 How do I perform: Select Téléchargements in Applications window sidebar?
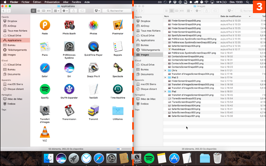pos(17,50)
